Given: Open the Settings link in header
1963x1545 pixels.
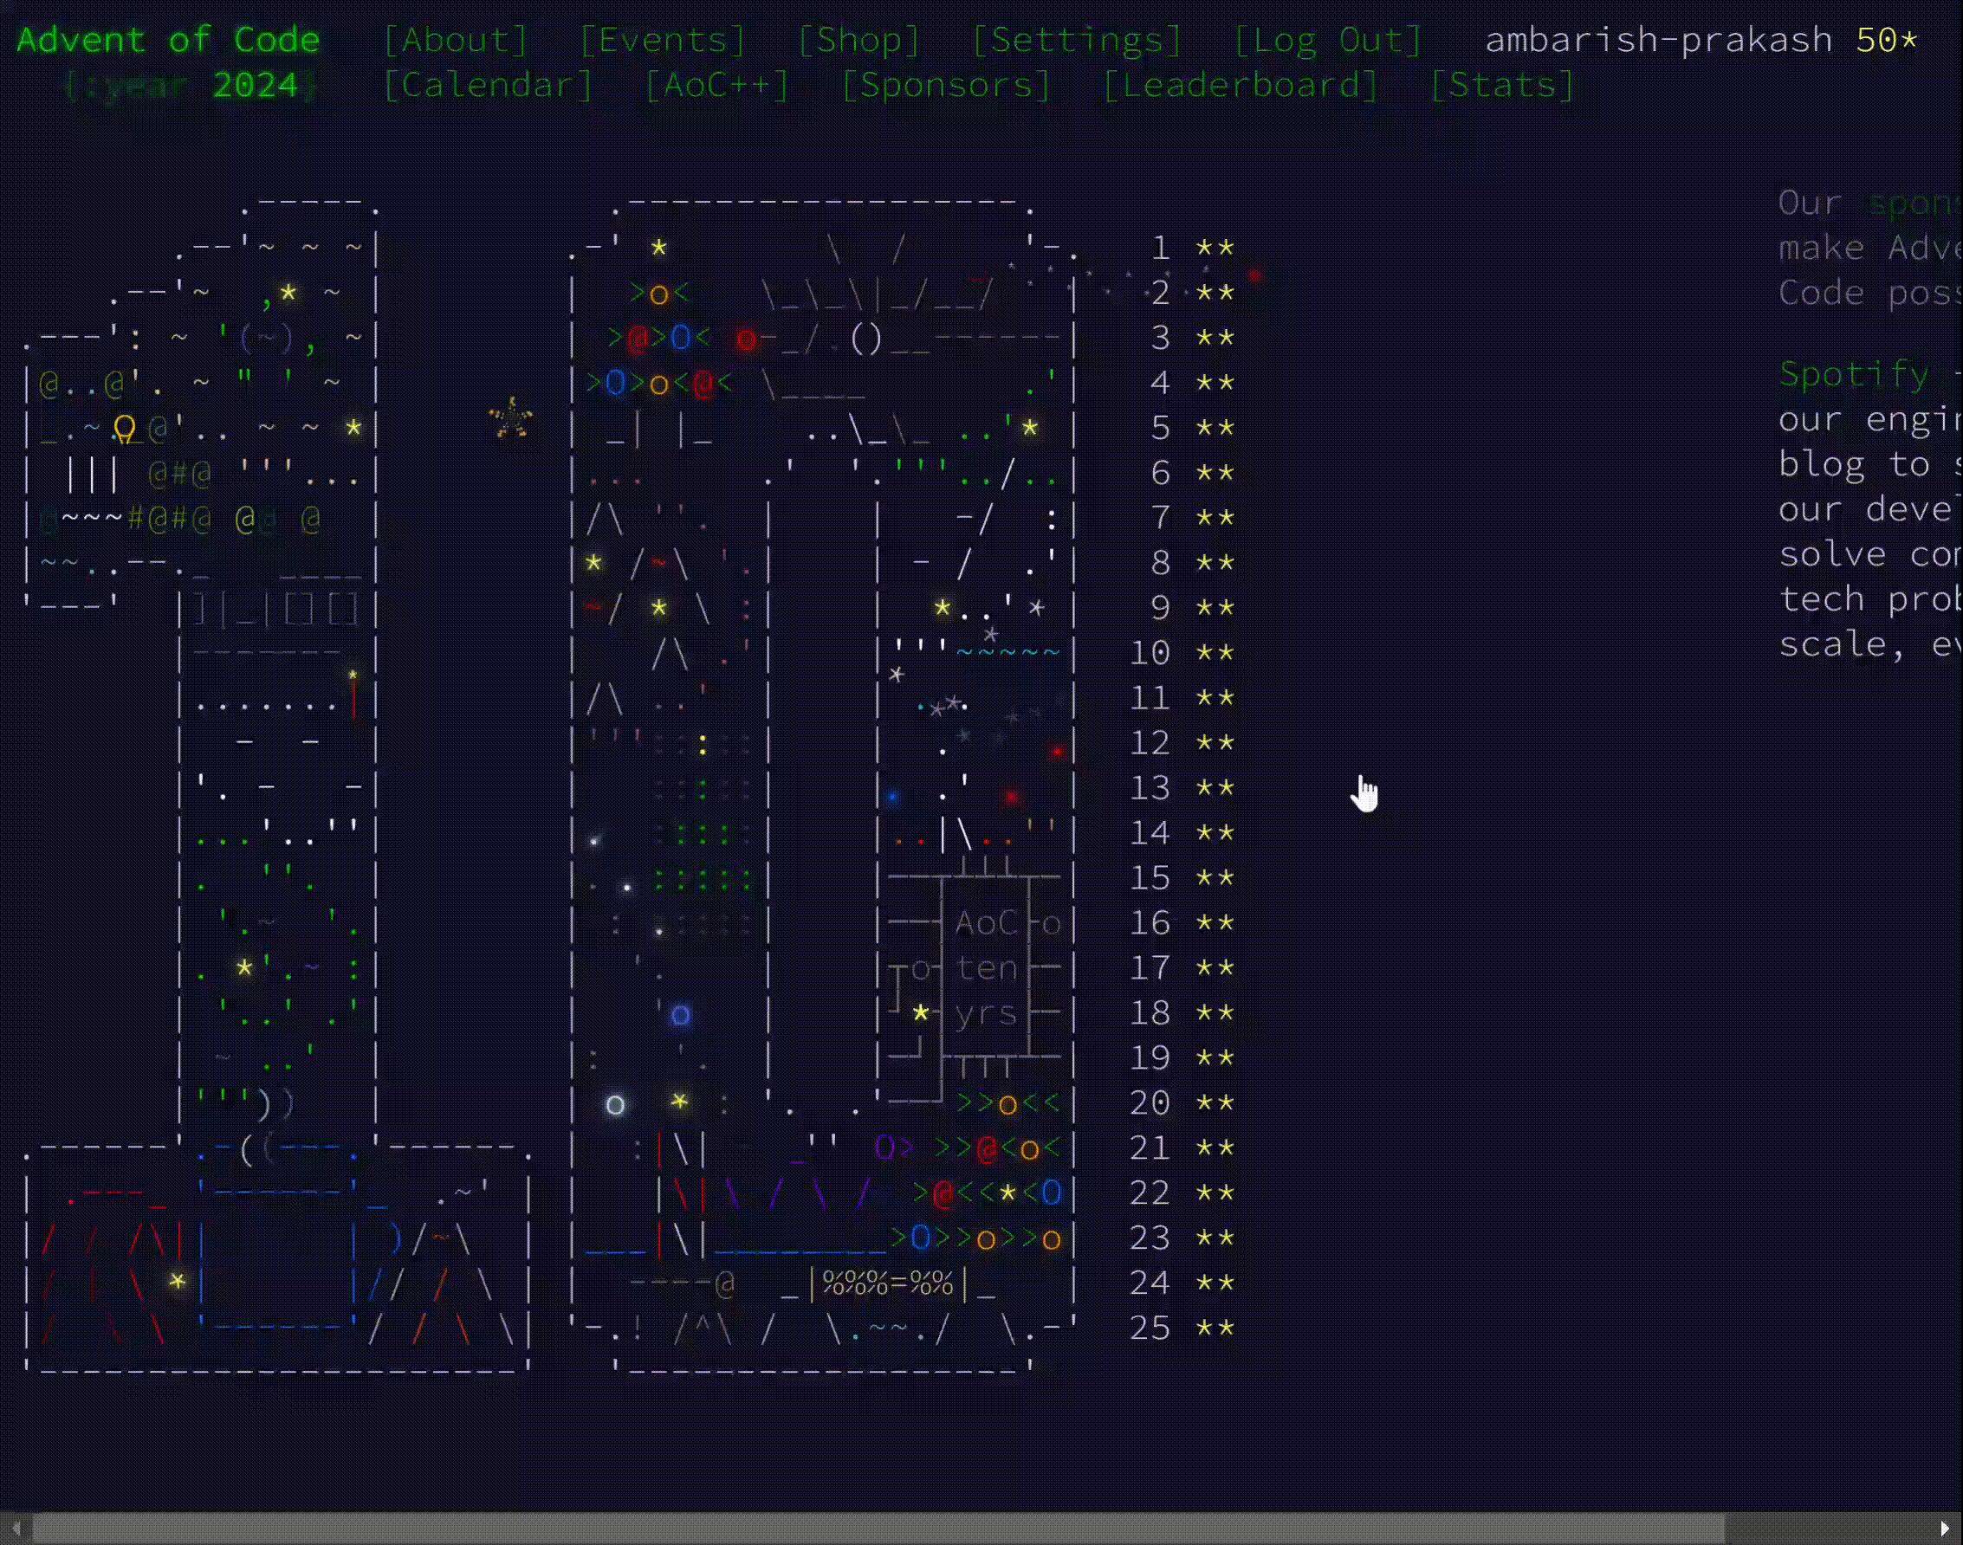Looking at the screenshot, I should (1077, 40).
